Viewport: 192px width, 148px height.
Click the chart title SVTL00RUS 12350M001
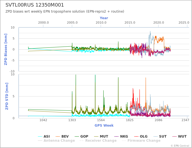pos(35,5)
